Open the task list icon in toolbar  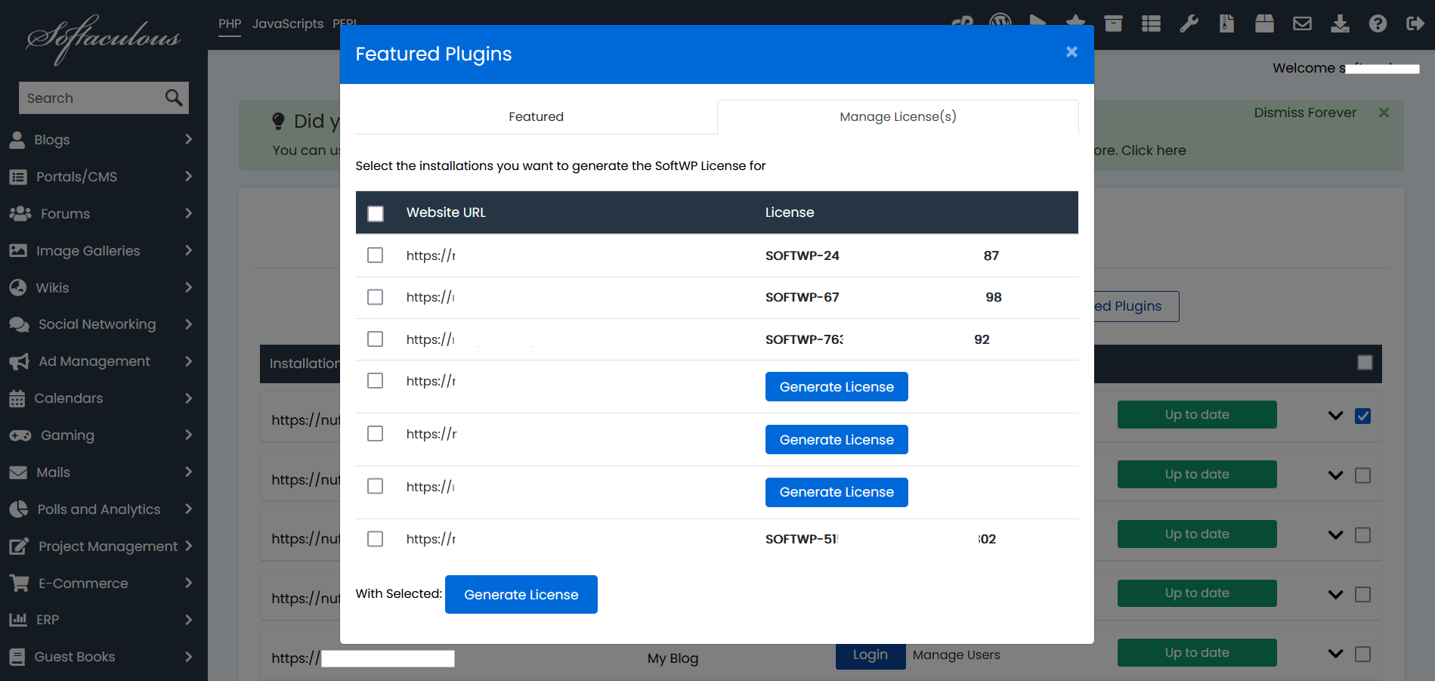coord(1151,23)
